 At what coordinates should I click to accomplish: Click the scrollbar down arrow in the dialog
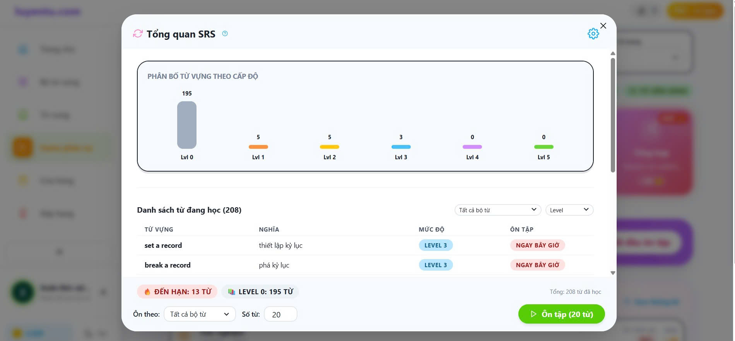[x=613, y=273]
